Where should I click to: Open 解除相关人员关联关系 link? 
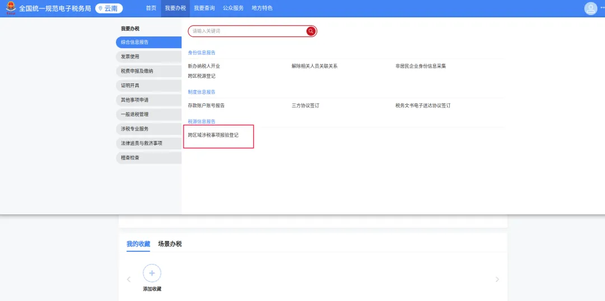click(x=314, y=66)
